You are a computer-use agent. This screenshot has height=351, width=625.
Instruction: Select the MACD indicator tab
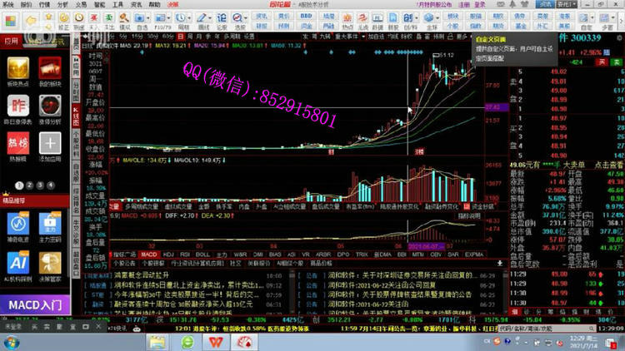[149, 254]
